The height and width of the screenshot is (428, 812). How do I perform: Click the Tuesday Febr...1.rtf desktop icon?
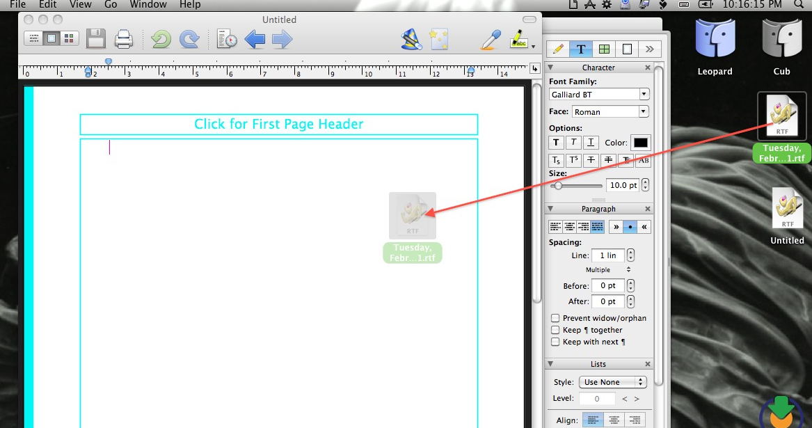point(781,115)
